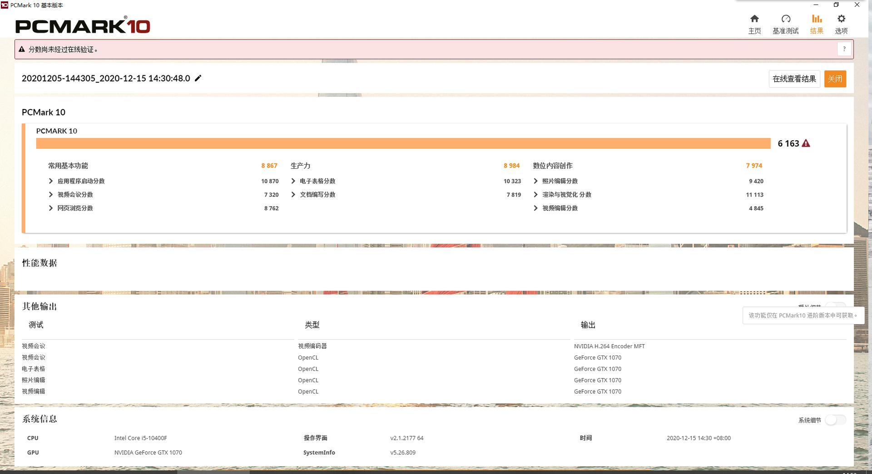Expand 网页浏览分数 row
Viewport: 872px width, 474px height.
coord(51,208)
